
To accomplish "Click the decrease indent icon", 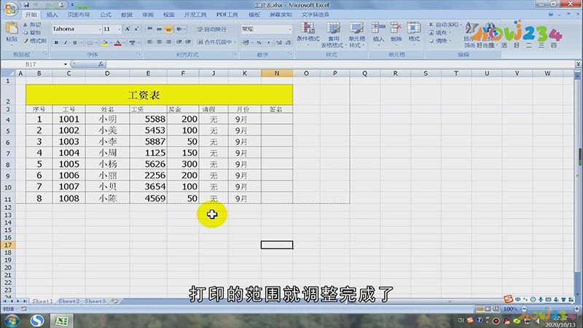I will [179, 42].
